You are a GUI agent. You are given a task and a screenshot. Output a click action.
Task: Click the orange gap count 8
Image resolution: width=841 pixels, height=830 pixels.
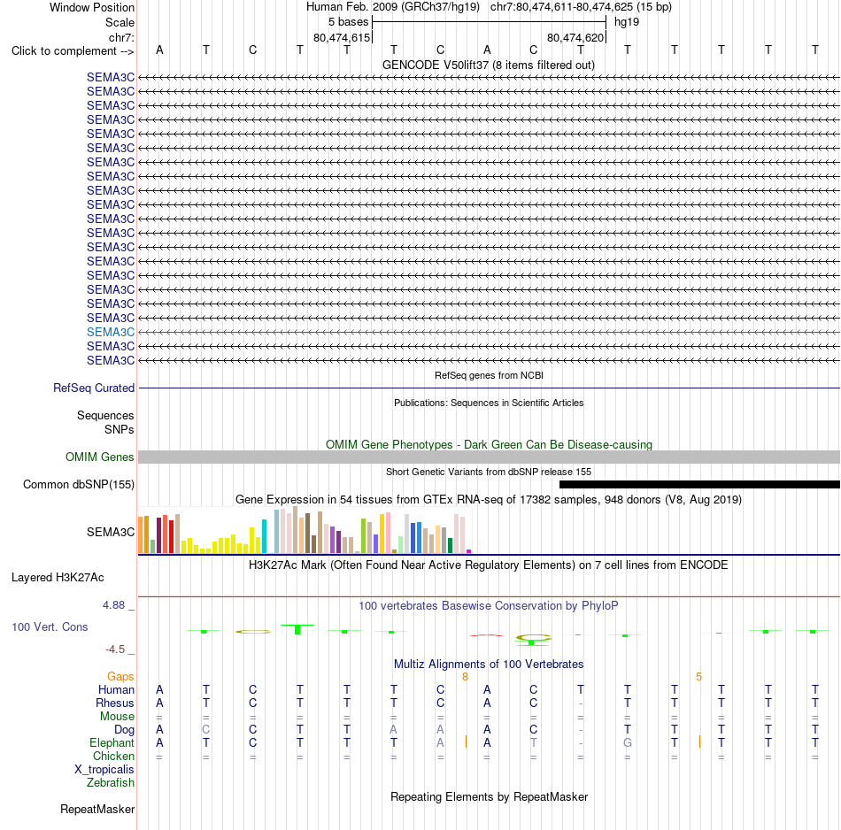[x=465, y=677]
